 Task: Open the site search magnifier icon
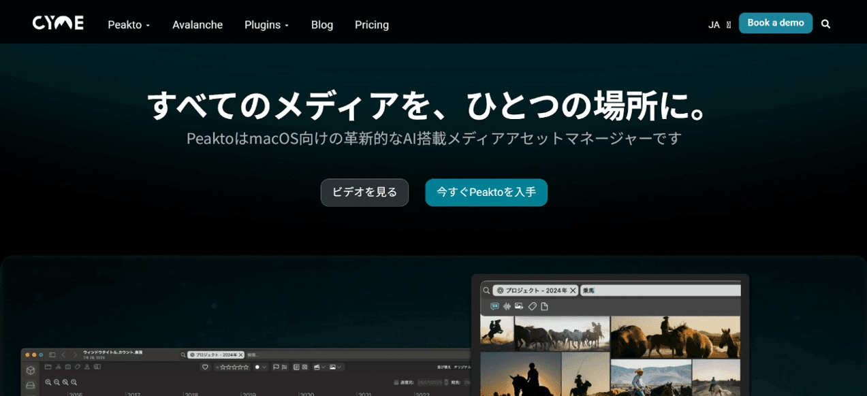pos(825,24)
